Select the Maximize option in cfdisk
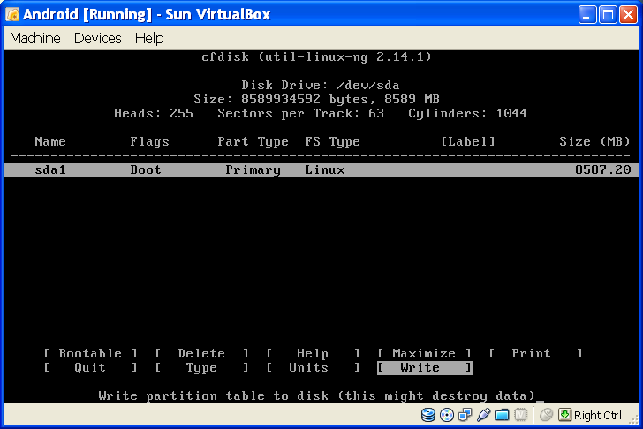The height and width of the screenshot is (429, 643). click(x=424, y=353)
